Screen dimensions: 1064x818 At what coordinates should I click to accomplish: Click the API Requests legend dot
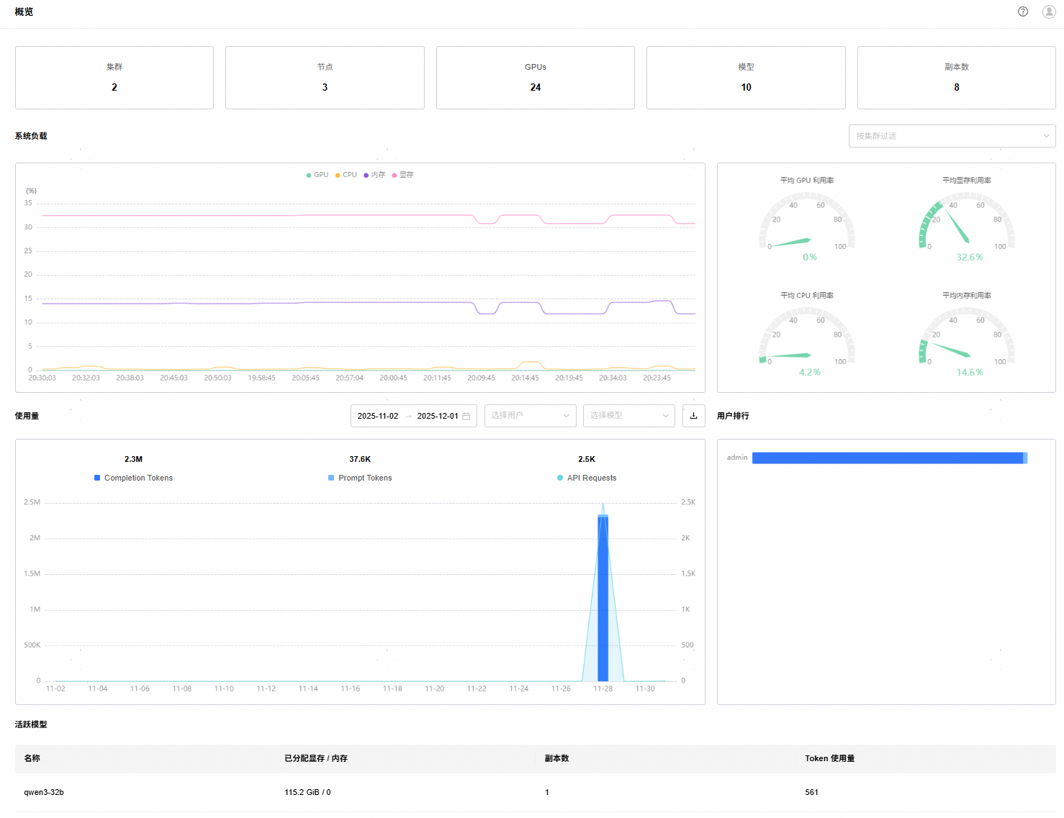[560, 478]
